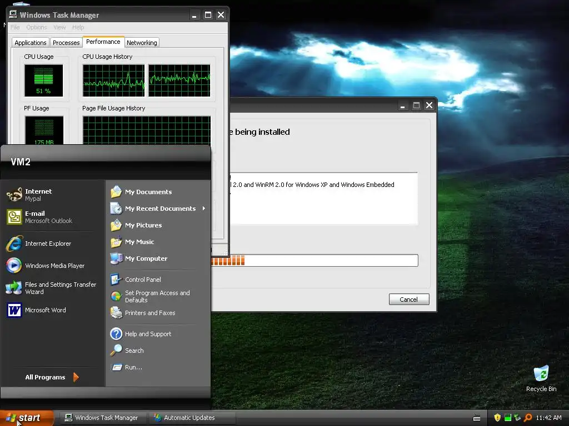The image size is (569, 426).
Task: Click security shield tray icon
Action: coord(497,418)
